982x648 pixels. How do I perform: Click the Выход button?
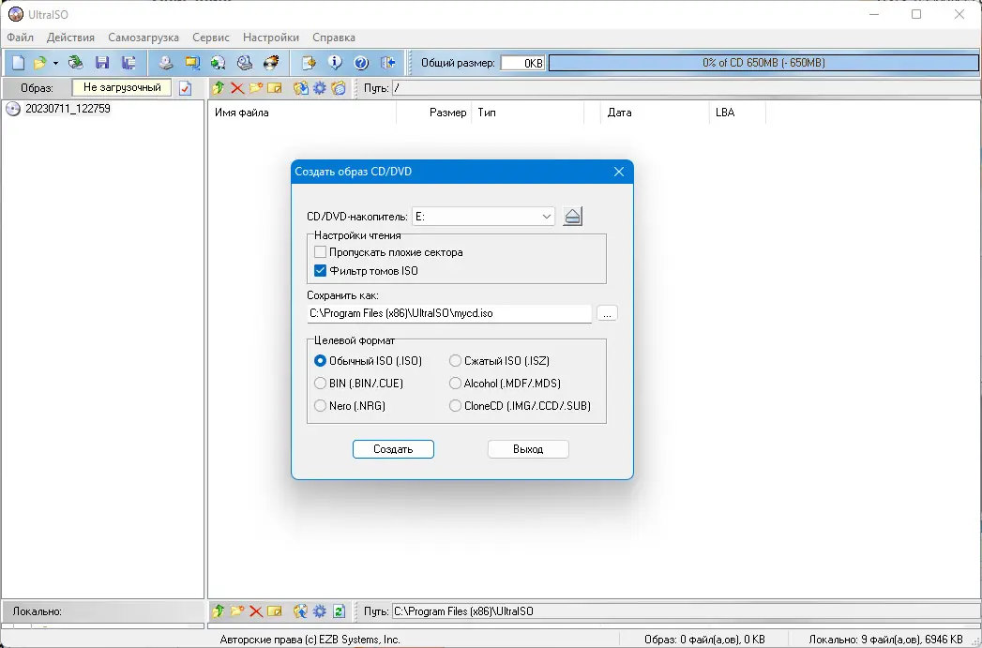(x=528, y=449)
